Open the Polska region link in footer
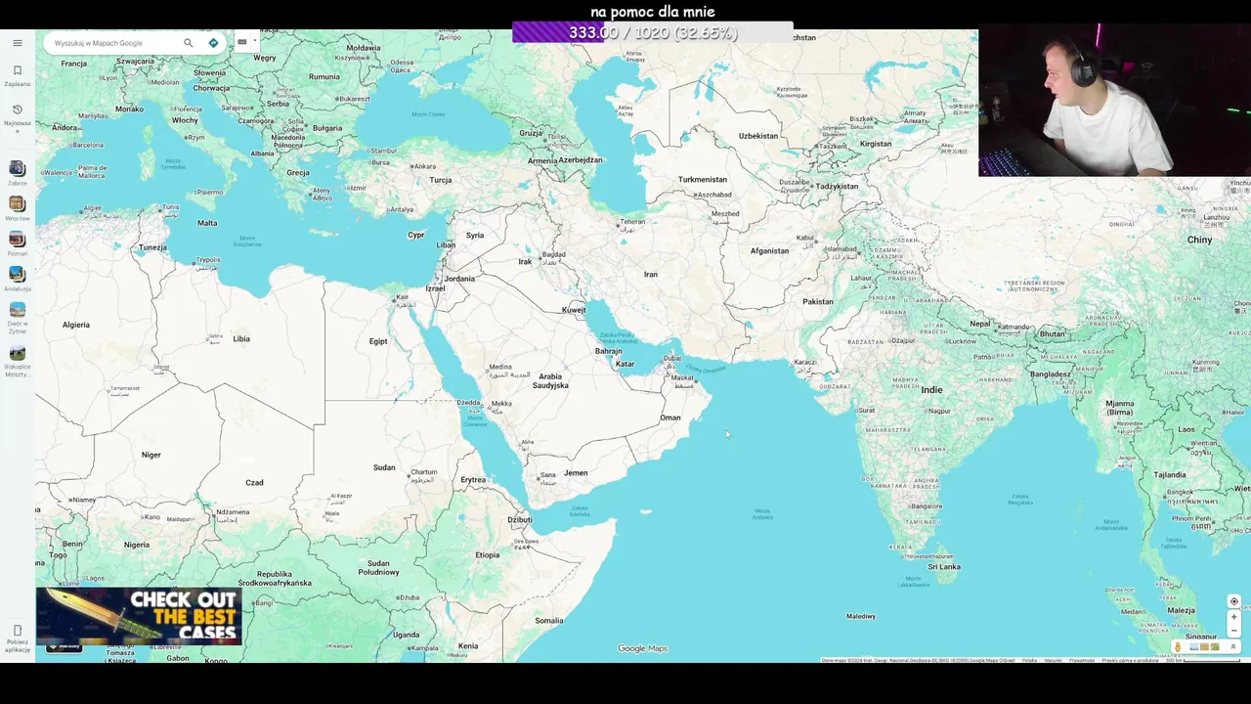1251x704 pixels. (x=1029, y=661)
